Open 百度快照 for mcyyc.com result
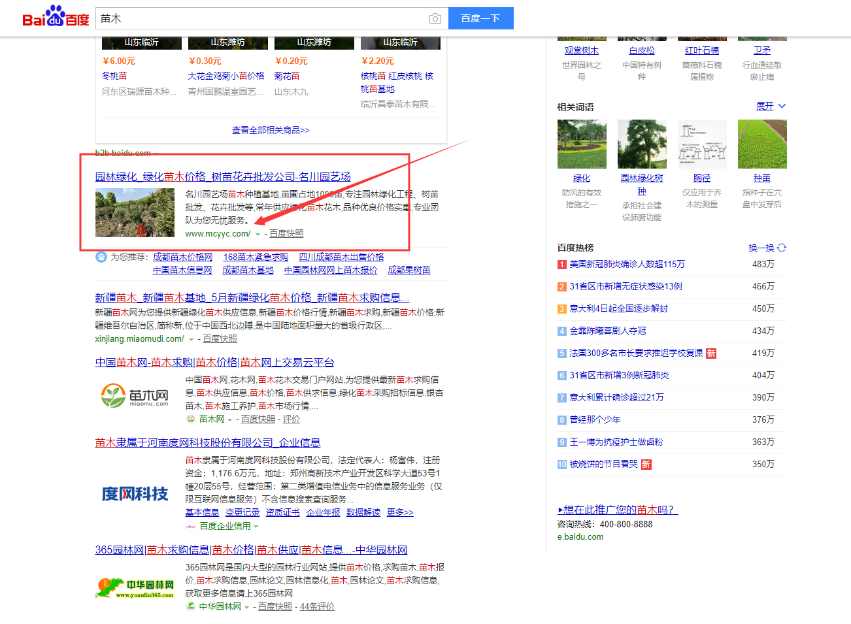This screenshot has width=851, height=624. point(286,233)
